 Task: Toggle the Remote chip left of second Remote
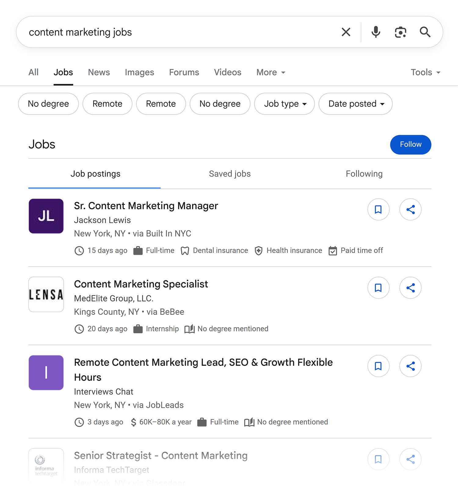(107, 104)
